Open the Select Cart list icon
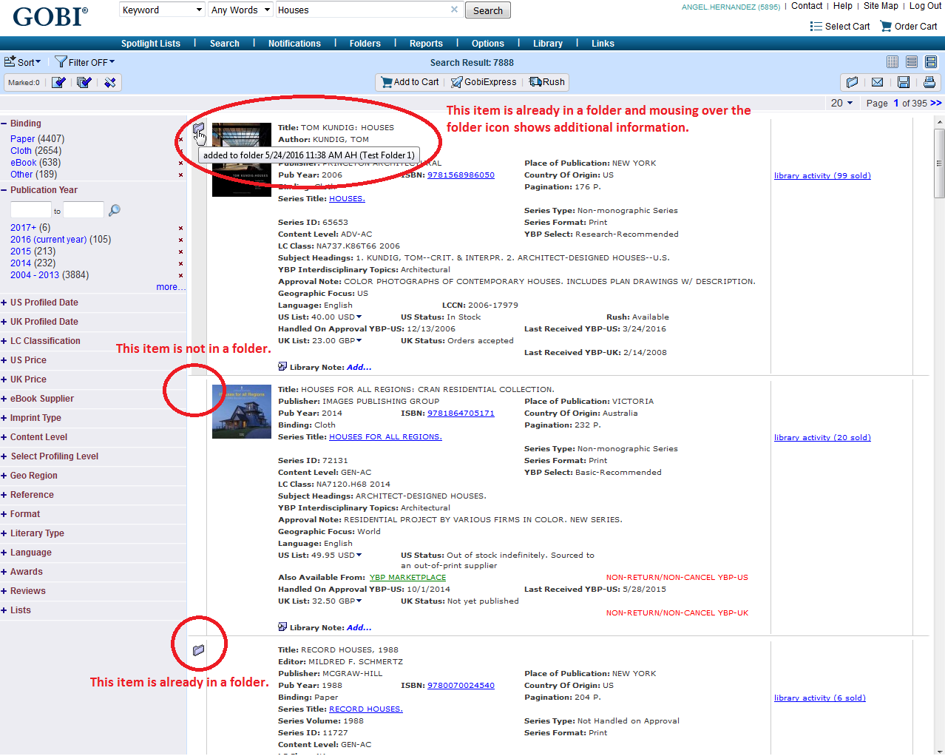 tap(816, 26)
